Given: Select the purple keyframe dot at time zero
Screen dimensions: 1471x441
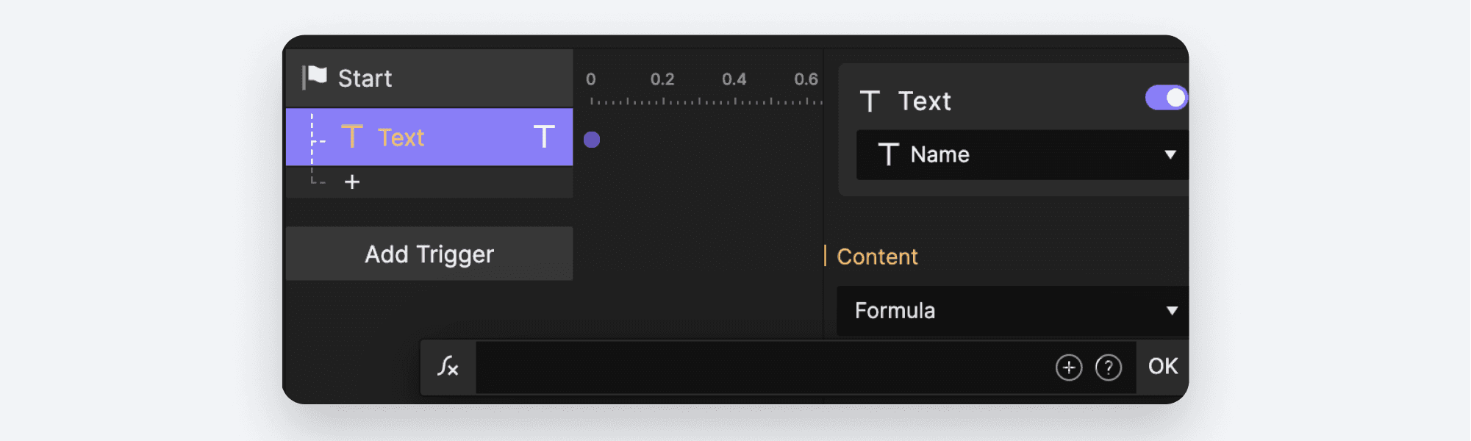Looking at the screenshot, I should coord(591,139).
